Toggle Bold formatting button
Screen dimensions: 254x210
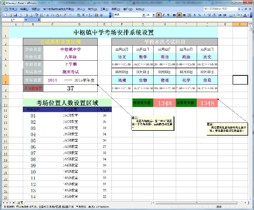pos(159,15)
